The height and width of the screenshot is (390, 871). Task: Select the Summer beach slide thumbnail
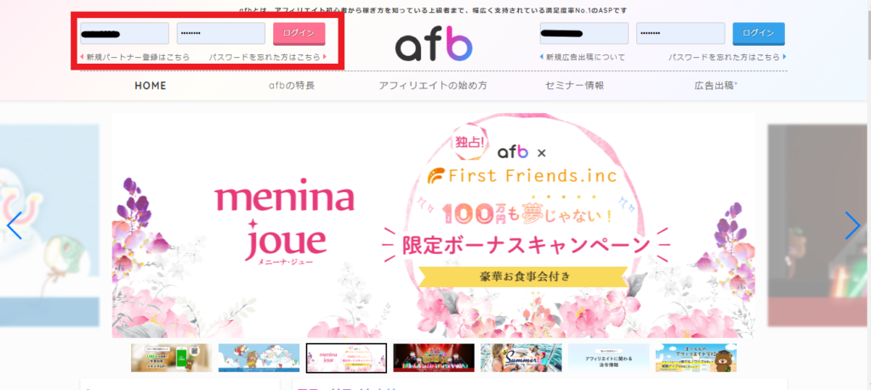tap(521, 358)
